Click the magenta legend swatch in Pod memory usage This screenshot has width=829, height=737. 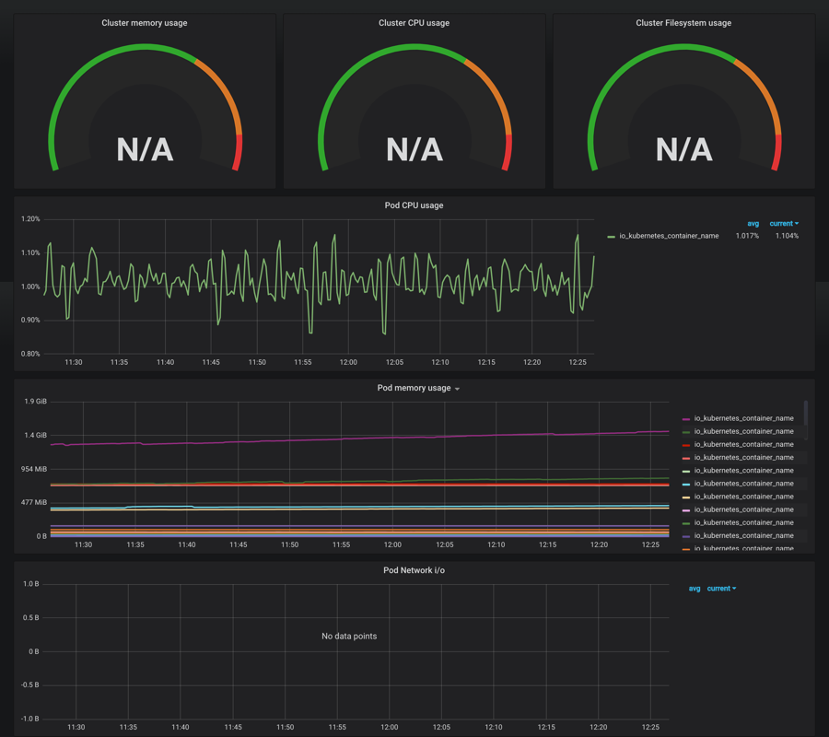click(685, 419)
